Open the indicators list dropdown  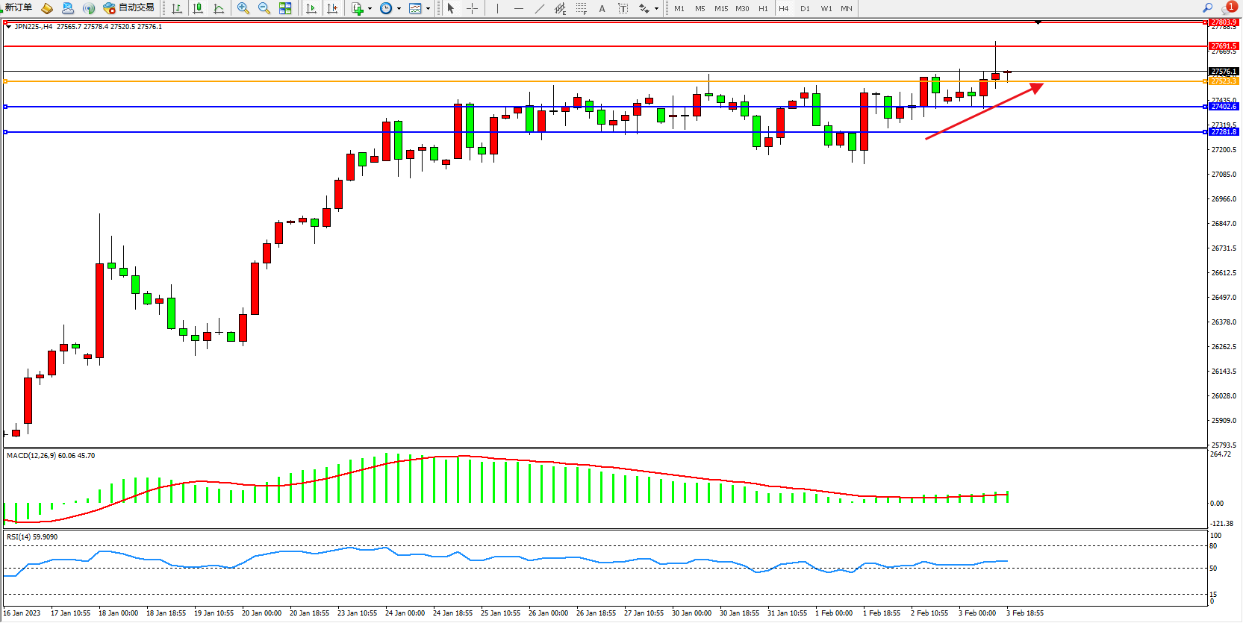(370, 9)
